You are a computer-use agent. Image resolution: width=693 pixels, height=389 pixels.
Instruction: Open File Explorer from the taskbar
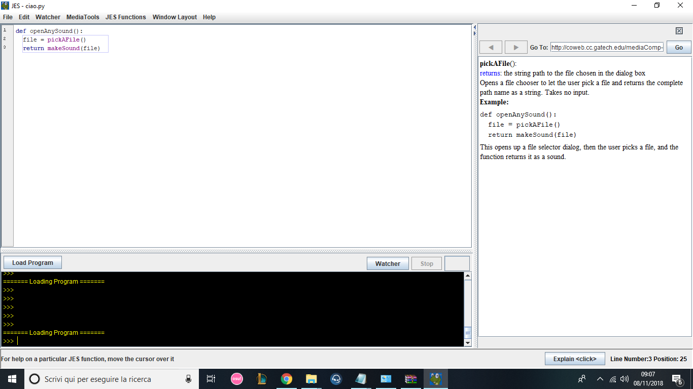tap(311, 379)
